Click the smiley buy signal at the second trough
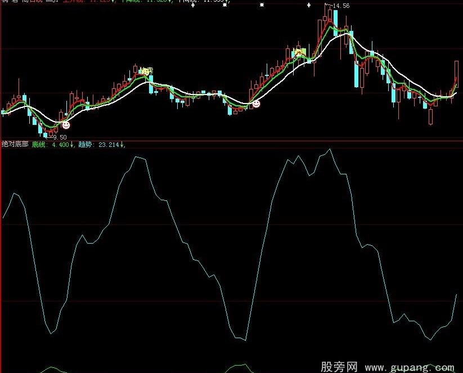Image resolution: width=463 pixels, height=373 pixels. point(256,104)
